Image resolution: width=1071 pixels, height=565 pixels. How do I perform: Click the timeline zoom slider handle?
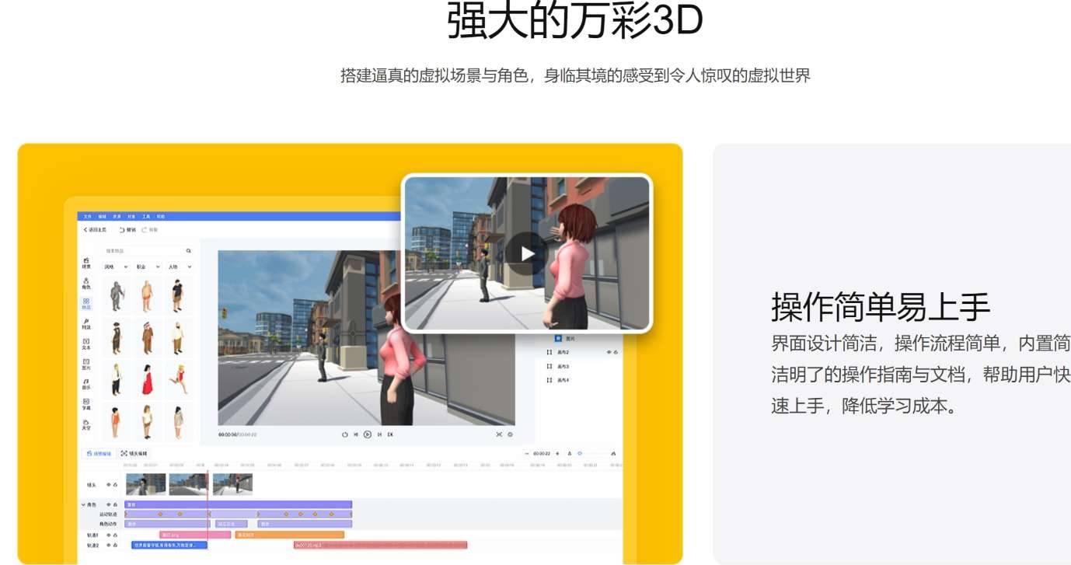[x=580, y=453]
